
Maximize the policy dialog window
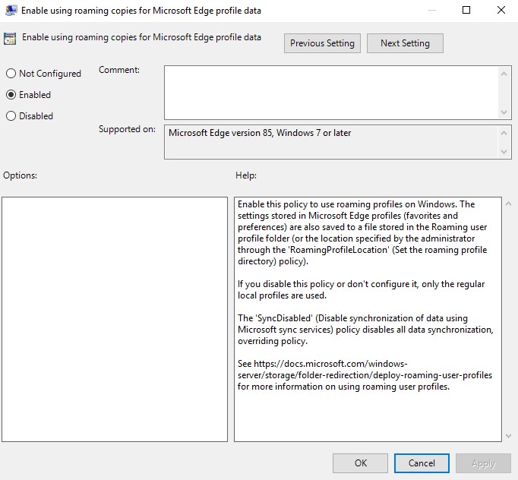(466, 10)
